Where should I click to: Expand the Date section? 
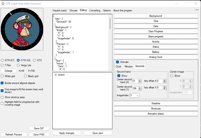156,26
